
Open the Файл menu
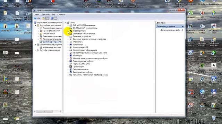coord(37,14)
